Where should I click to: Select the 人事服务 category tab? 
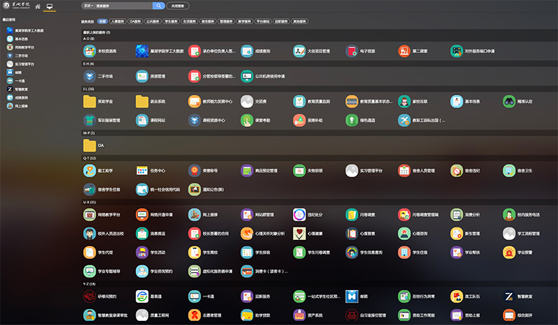click(116, 22)
